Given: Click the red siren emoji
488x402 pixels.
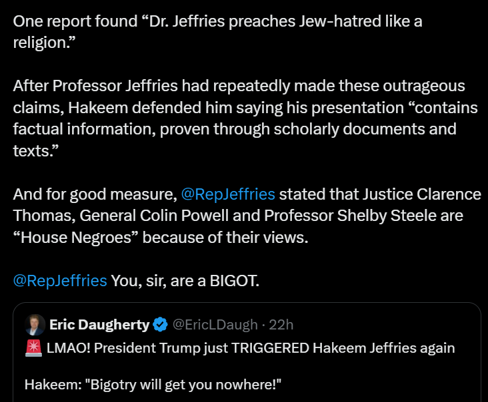Looking at the screenshot, I should [34, 348].
